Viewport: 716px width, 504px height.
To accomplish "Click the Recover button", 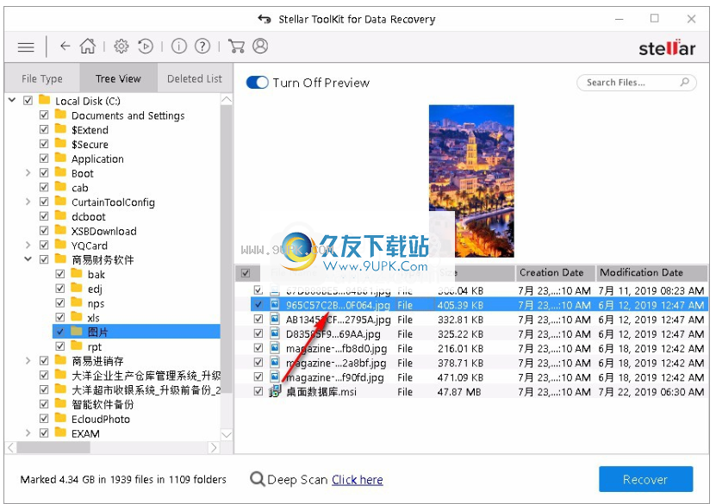I will pos(645,479).
